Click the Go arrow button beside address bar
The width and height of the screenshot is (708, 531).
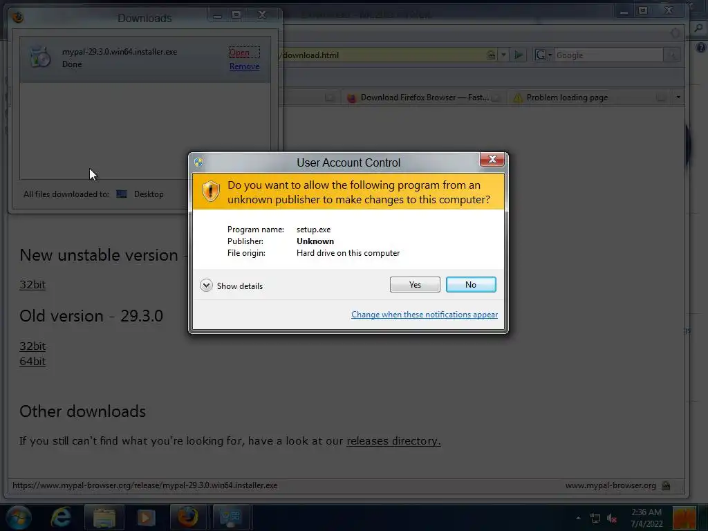519,55
